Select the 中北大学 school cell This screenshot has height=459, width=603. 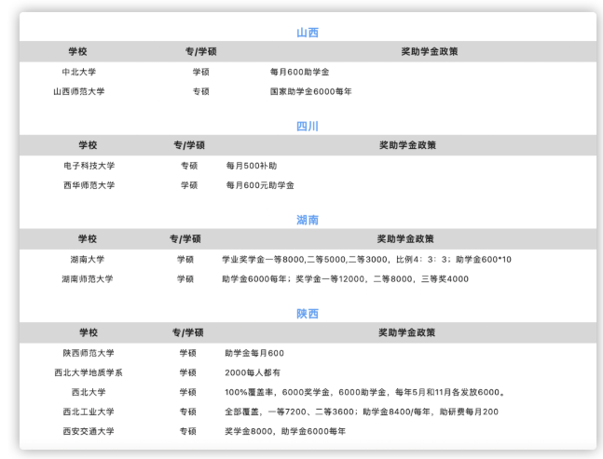click(79, 72)
